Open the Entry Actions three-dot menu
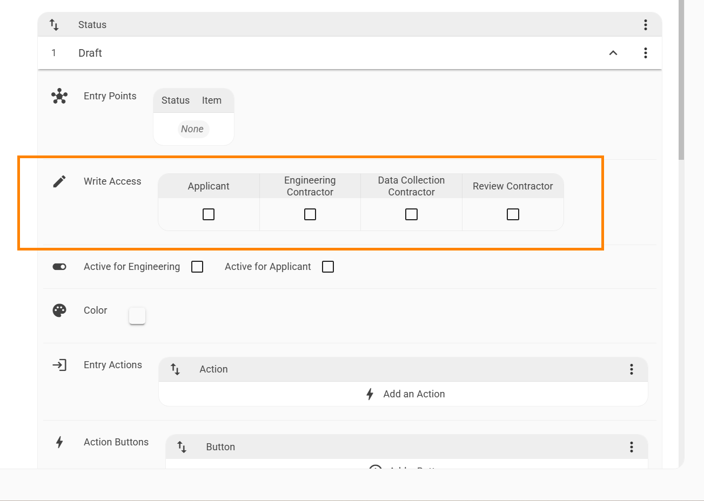The height and width of the screenshot is (501, 704). click(631, 369)
